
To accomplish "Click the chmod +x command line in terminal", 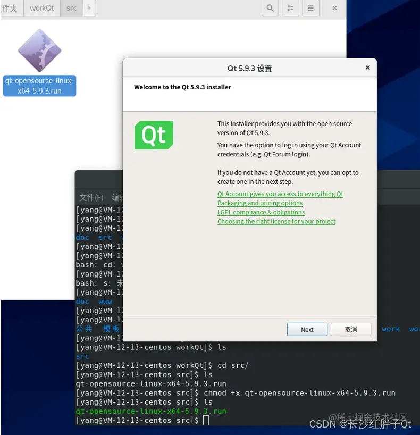I will coord(236,393).
